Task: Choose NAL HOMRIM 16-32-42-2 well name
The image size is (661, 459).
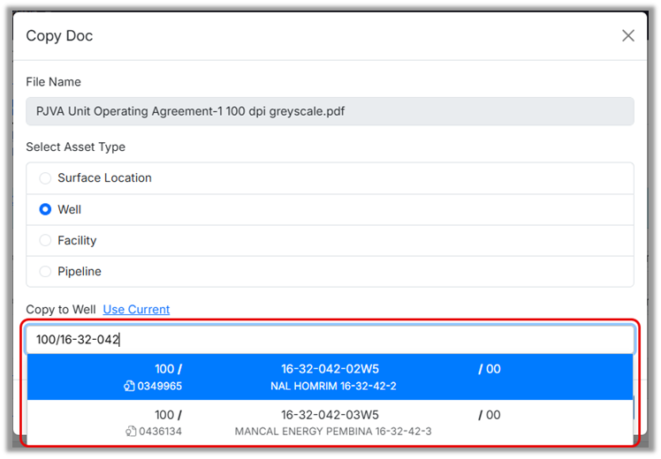Action: click(x=333, y=387)
